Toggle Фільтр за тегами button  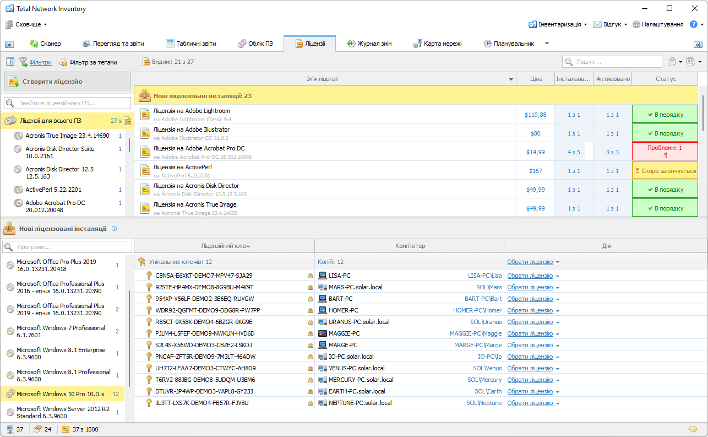click(x=98, y=62)
